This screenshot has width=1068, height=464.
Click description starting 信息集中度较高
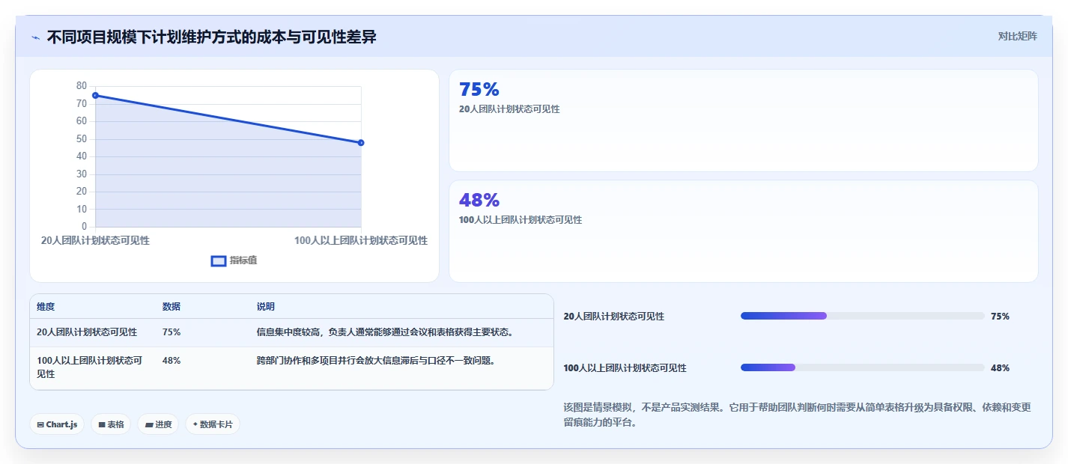[385, 332]
